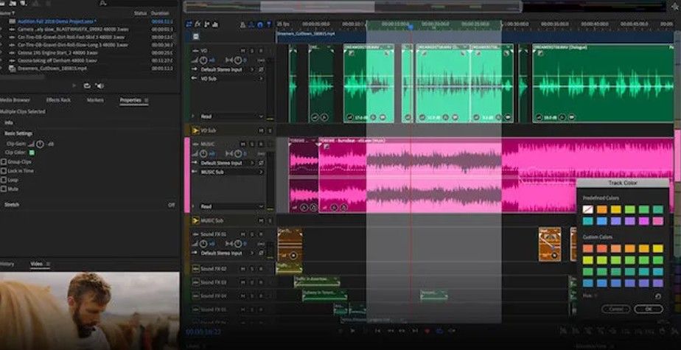
Task: Mute the VO track (M button)
Action: click(242, 52)
